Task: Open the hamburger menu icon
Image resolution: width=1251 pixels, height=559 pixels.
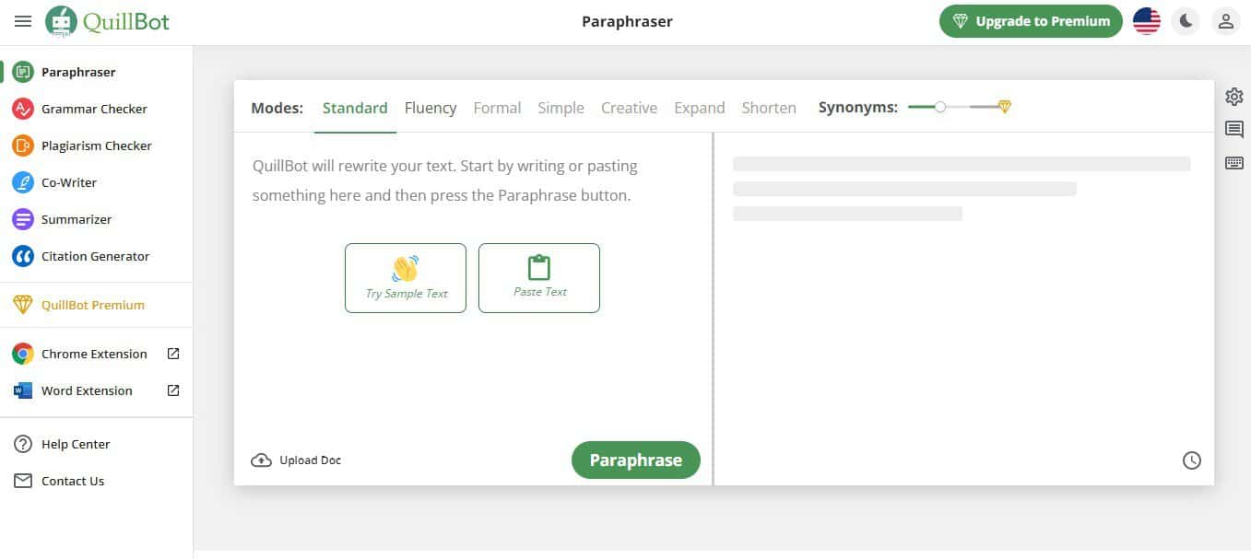Action: [23, 21]
